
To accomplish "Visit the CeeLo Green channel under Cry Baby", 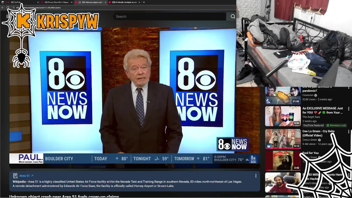I will pyautogui.click(x=310, y=140).
